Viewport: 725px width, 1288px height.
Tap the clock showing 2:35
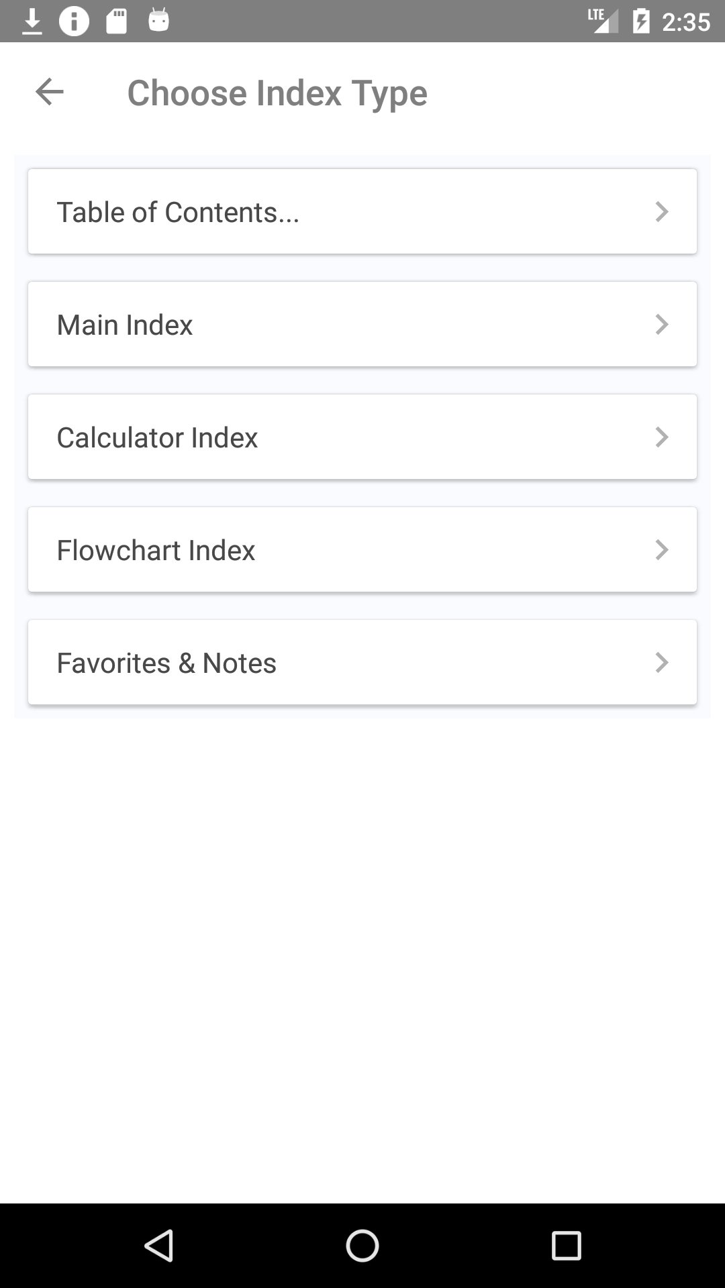685,22
